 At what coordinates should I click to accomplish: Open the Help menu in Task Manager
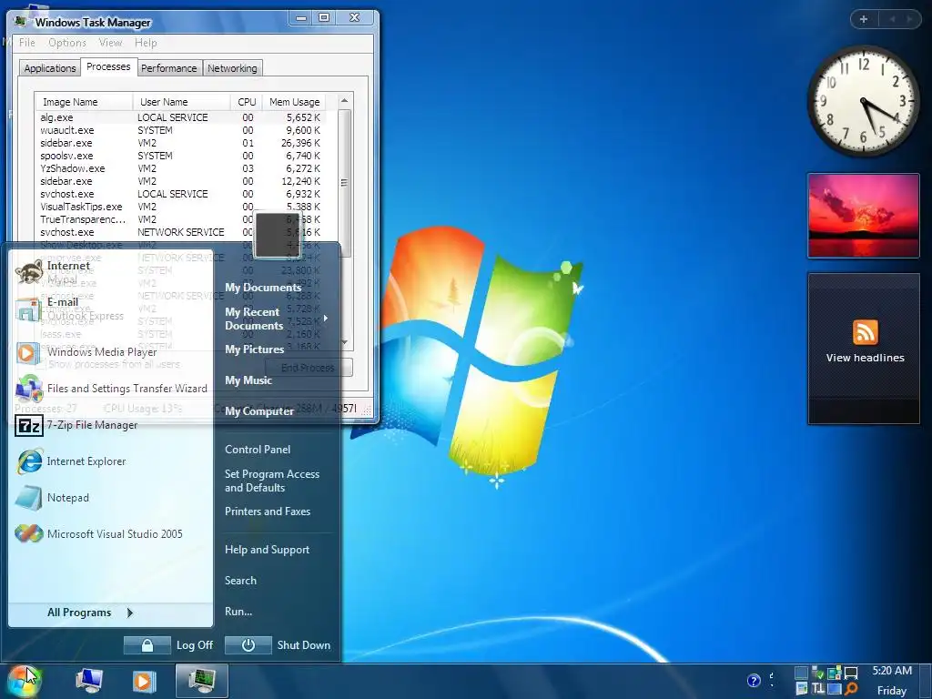[x=146, y=43]
